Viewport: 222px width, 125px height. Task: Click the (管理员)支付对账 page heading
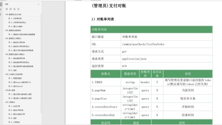(109, 6)
